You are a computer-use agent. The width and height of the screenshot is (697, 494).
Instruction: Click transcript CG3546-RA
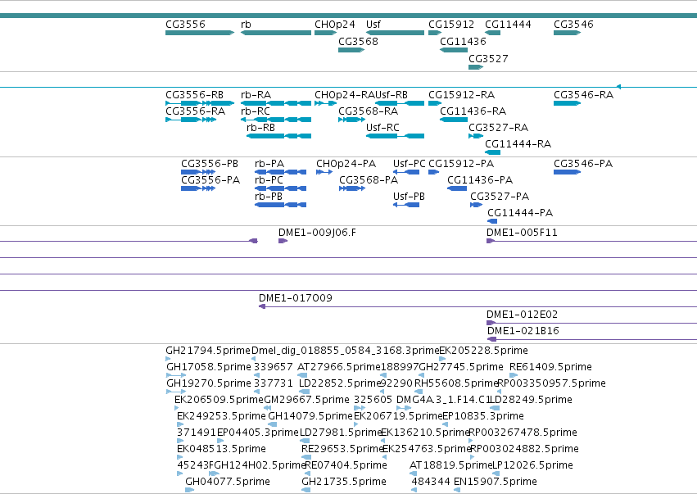click(x=568, y=103)
